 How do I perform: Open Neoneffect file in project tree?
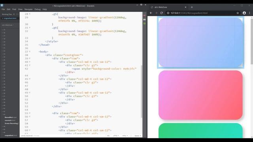click(x=11, y=118)
